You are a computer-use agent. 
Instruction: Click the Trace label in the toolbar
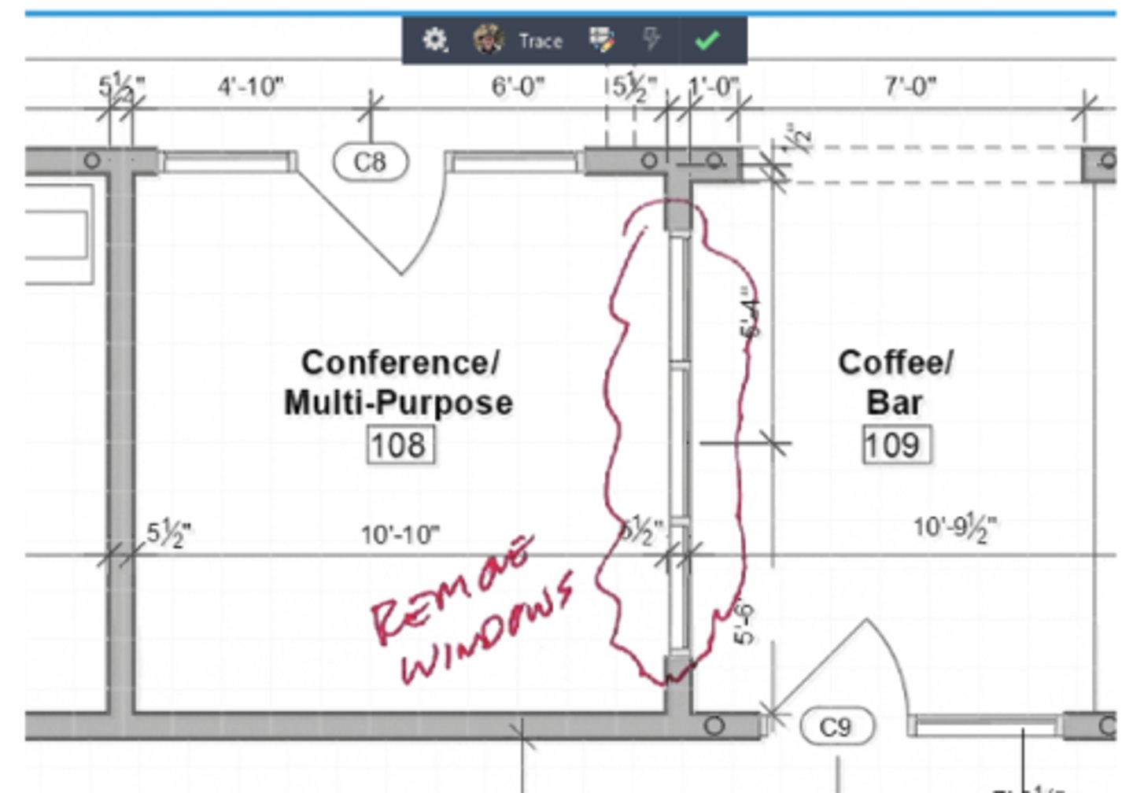[x=541, y=41]
